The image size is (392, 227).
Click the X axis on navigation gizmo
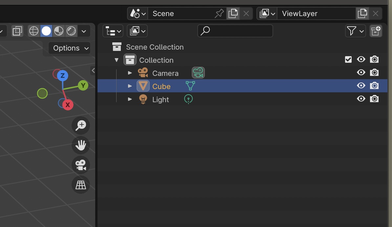(68, 104)
